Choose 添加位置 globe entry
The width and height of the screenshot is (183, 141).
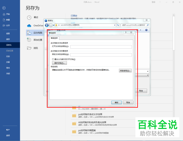[x=34, y=40]
